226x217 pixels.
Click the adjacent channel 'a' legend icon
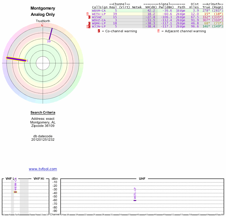pos(158,31)
